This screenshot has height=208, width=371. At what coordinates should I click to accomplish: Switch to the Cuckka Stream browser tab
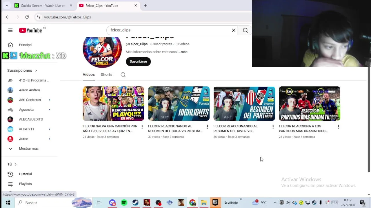click(x=43, y=5)
